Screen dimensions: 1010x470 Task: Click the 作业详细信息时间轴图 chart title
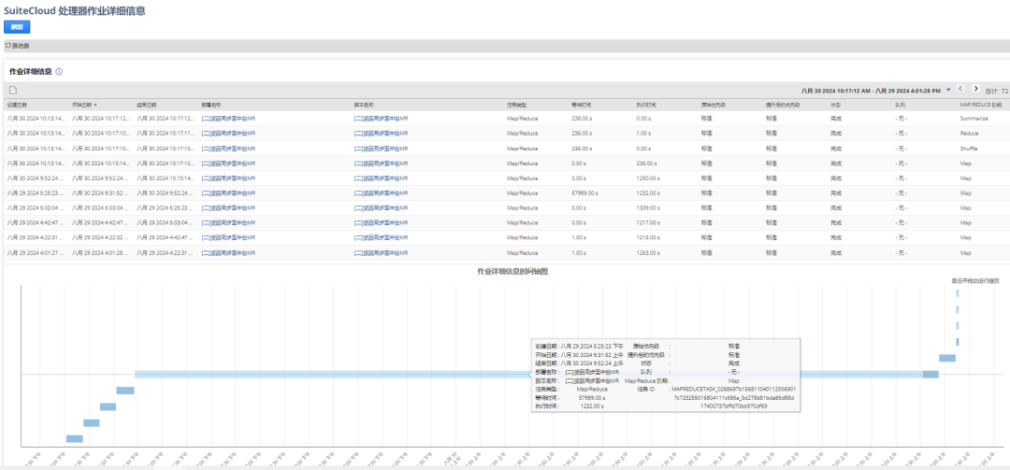pos(512,272)
